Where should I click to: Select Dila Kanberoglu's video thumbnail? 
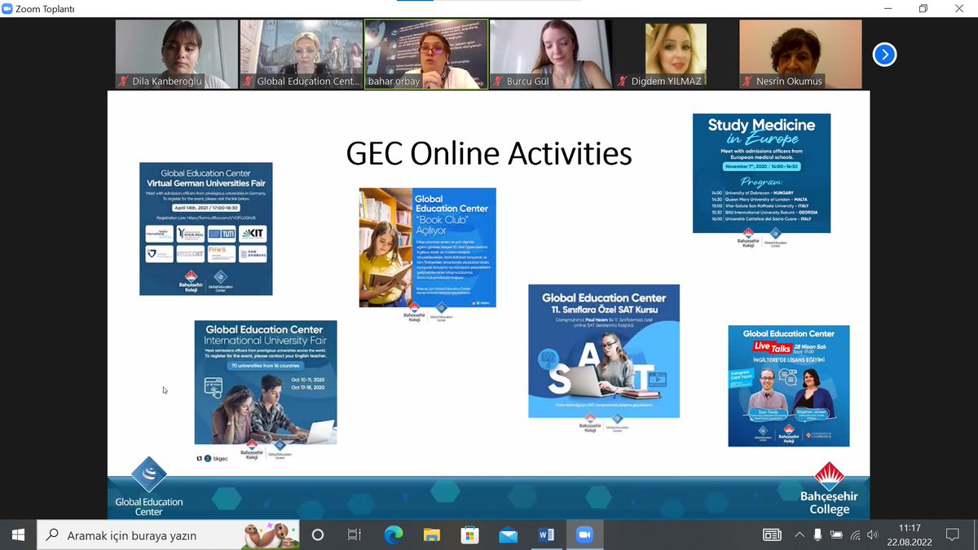coord(177,54)
